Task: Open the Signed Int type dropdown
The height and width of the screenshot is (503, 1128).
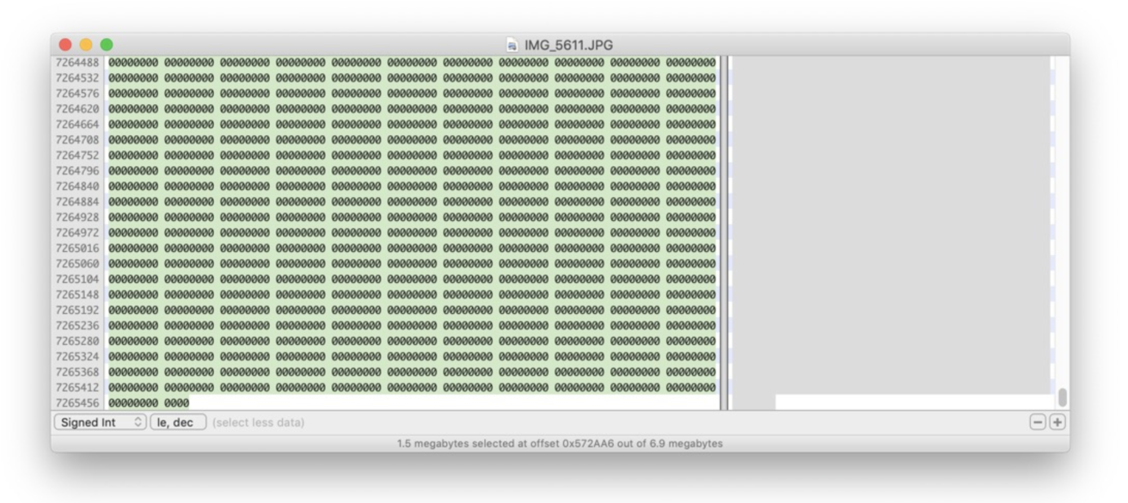Action: click(x=100, y=422)
